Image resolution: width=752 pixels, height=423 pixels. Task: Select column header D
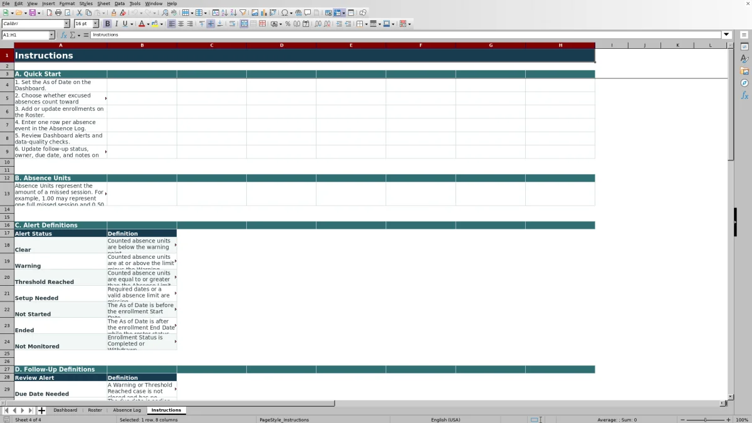[281, 45]
